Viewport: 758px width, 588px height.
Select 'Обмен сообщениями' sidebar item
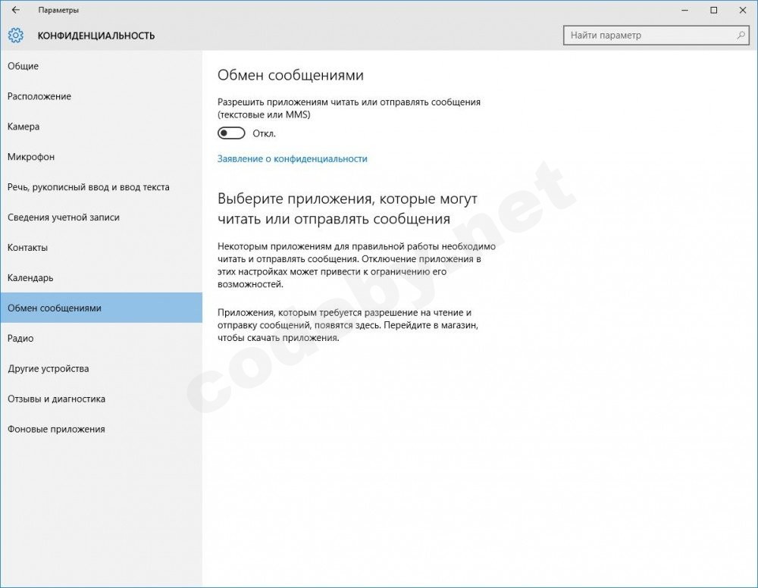(101, 308)
